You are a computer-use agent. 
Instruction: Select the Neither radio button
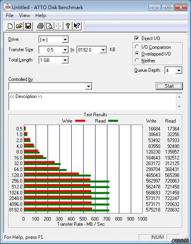point(137,60)
